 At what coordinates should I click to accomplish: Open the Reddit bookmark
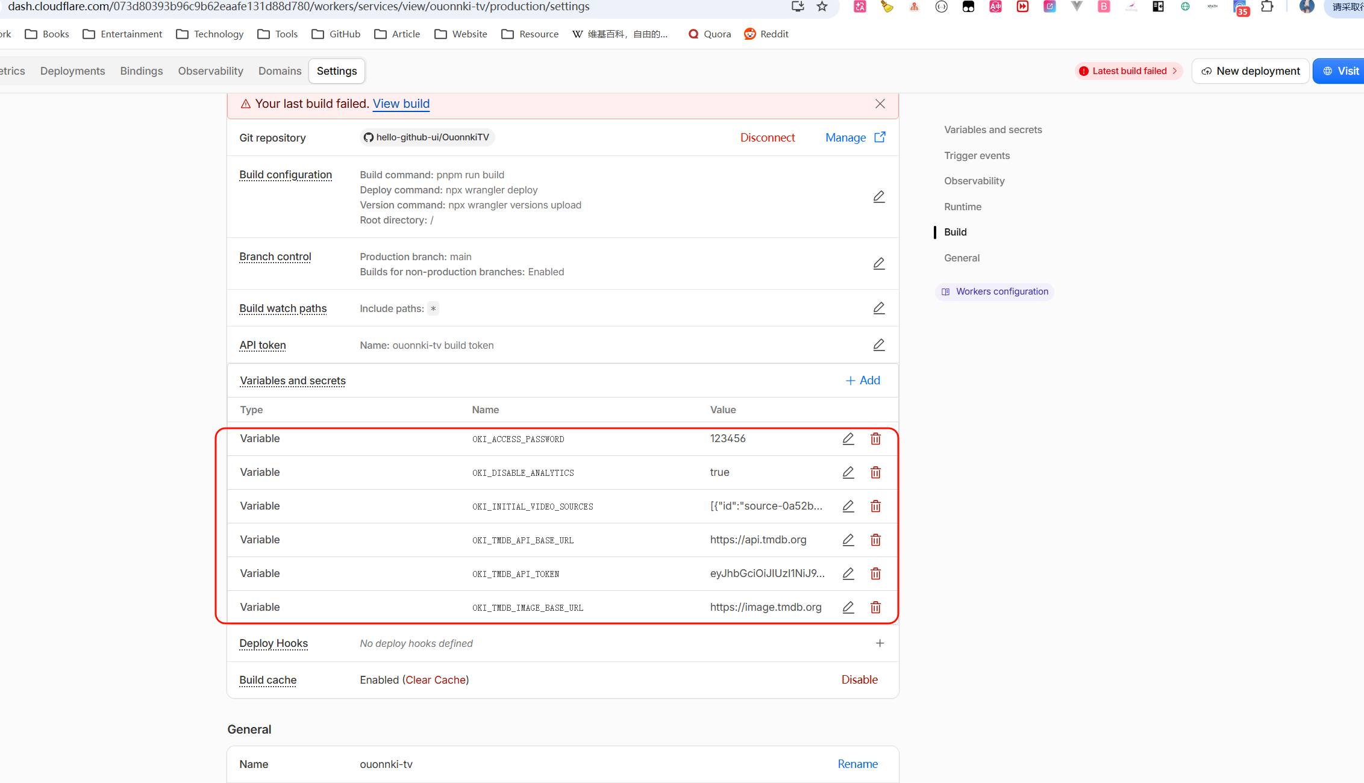coord(766,34)
